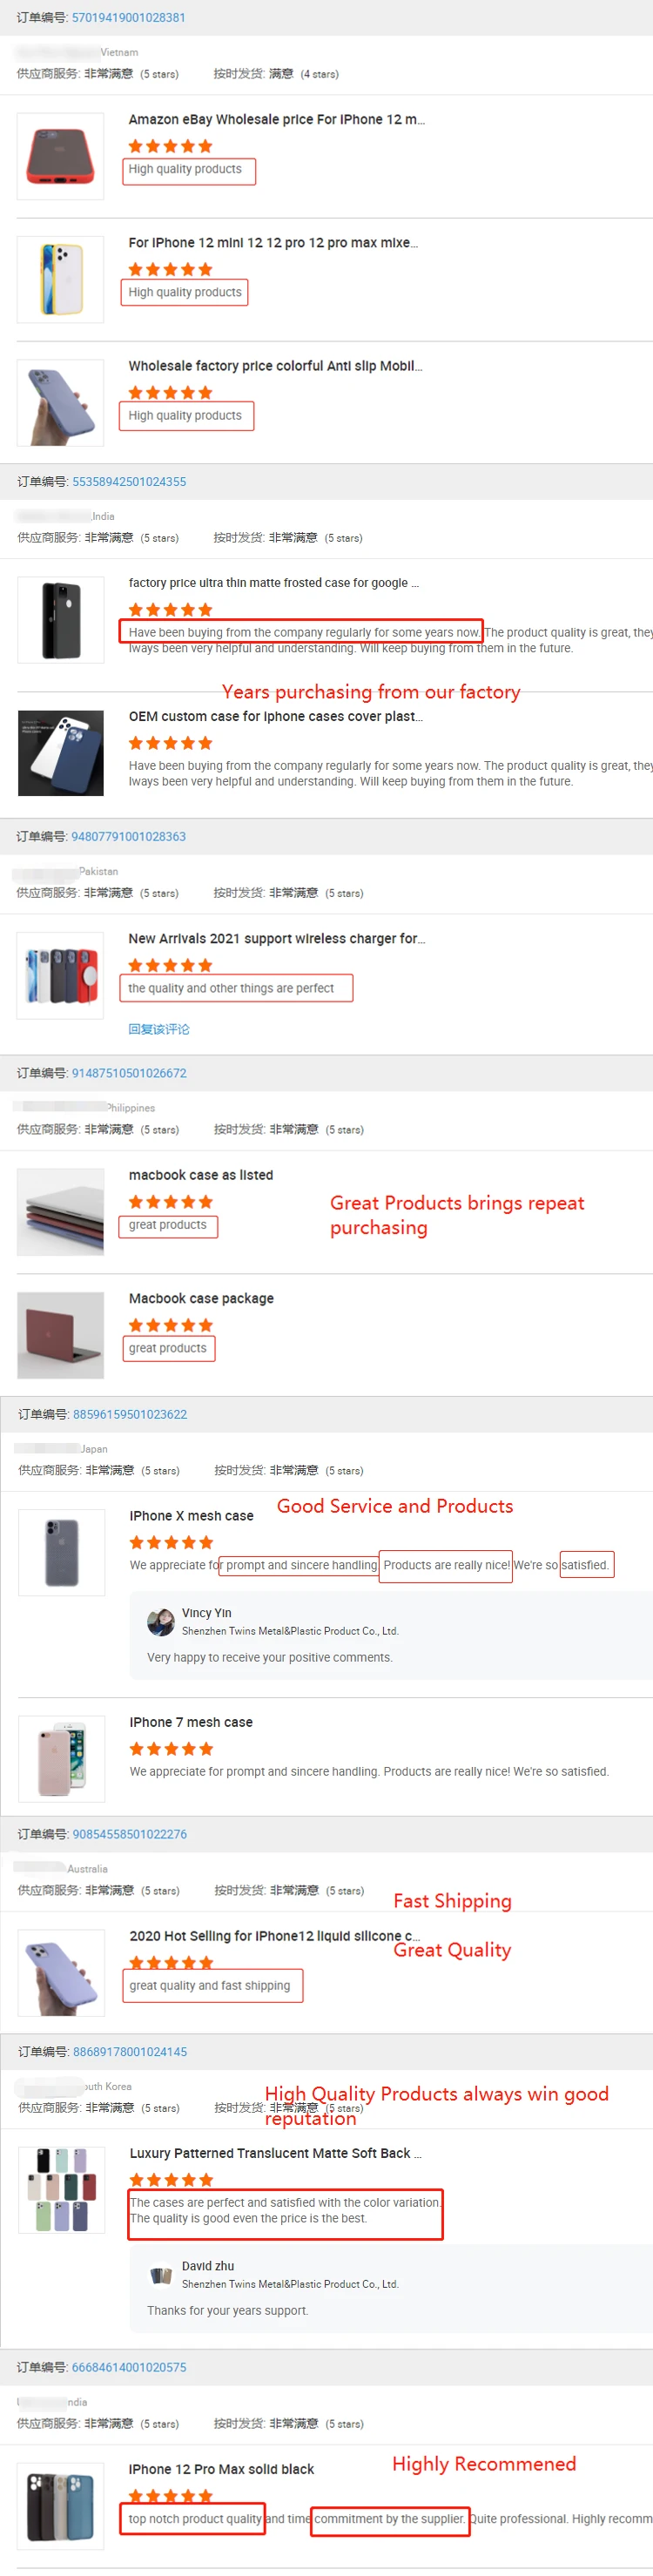Open order number 55358942501024355 link

pos(129,482)
